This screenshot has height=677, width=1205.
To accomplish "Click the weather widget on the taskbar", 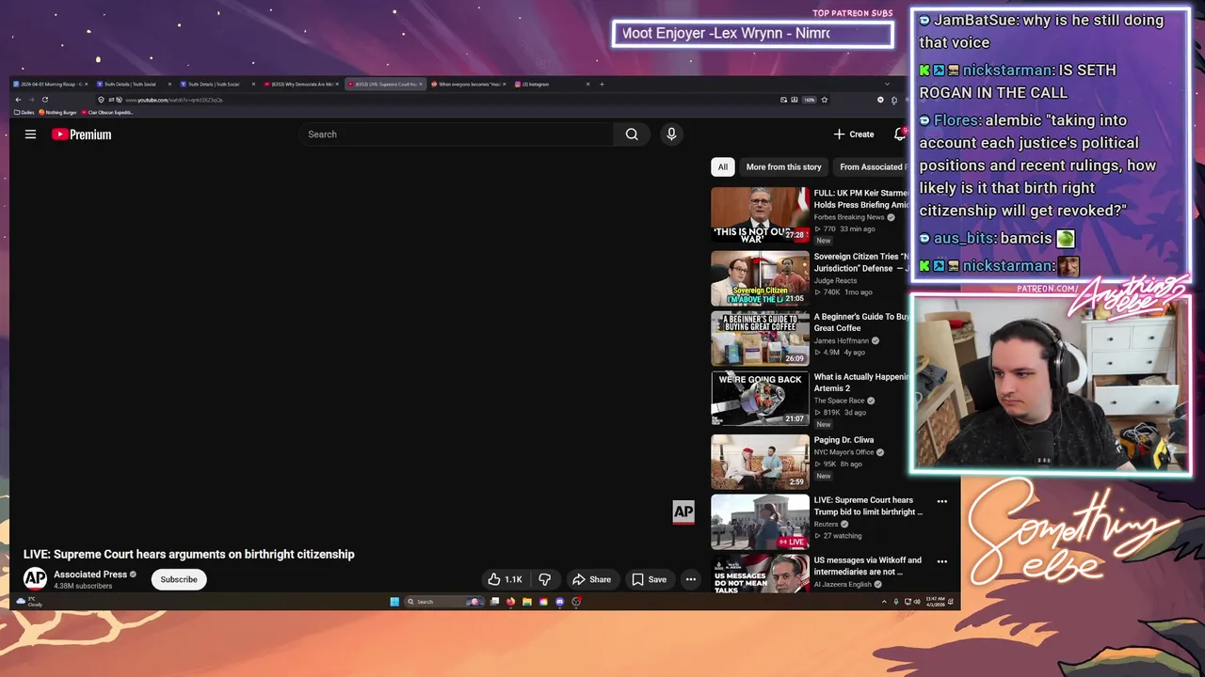I will click(29, 602).
